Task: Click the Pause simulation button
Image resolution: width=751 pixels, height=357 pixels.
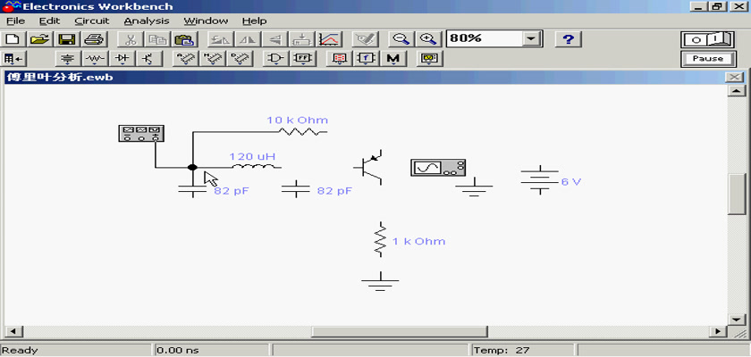Action: [708, 59]
